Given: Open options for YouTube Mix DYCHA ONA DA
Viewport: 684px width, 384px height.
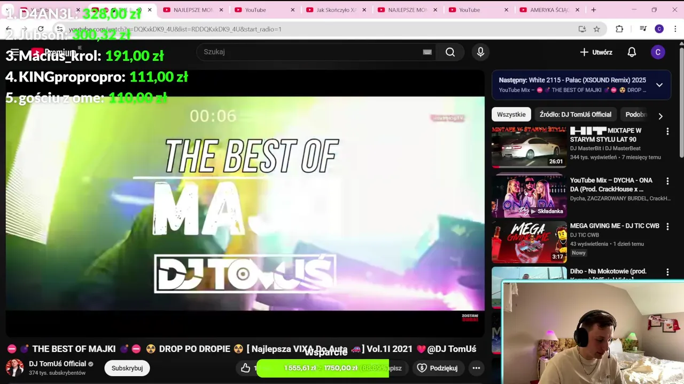Looking at the screenshot, I should [x=667, y=181].
